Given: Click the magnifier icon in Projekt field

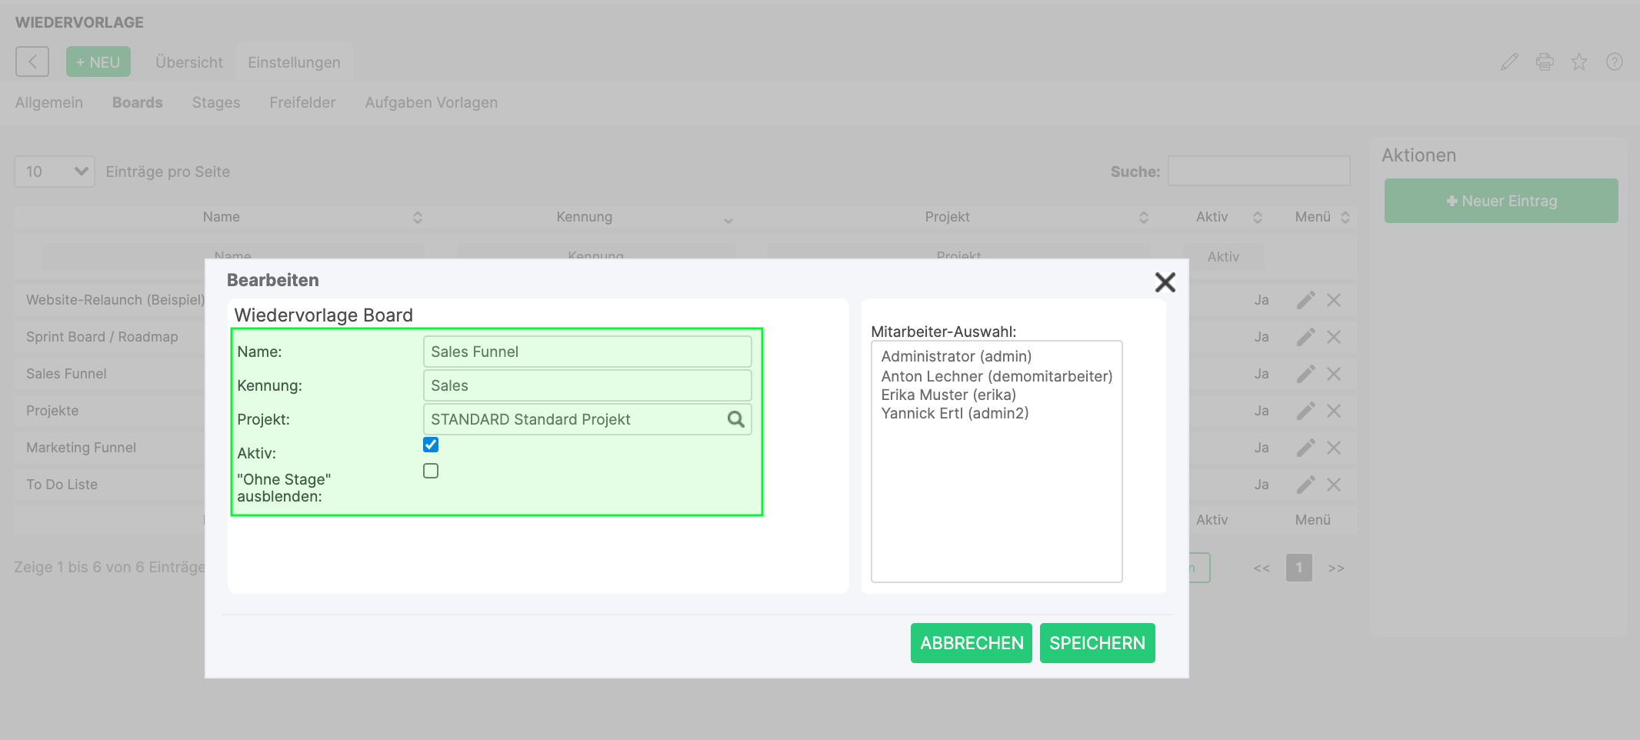Looking at the screenshot, I should (x=735, y=419).
